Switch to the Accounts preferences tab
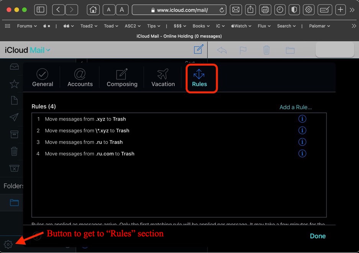The width and height of the screenshot is (359, 253). (x=80, y=78)
